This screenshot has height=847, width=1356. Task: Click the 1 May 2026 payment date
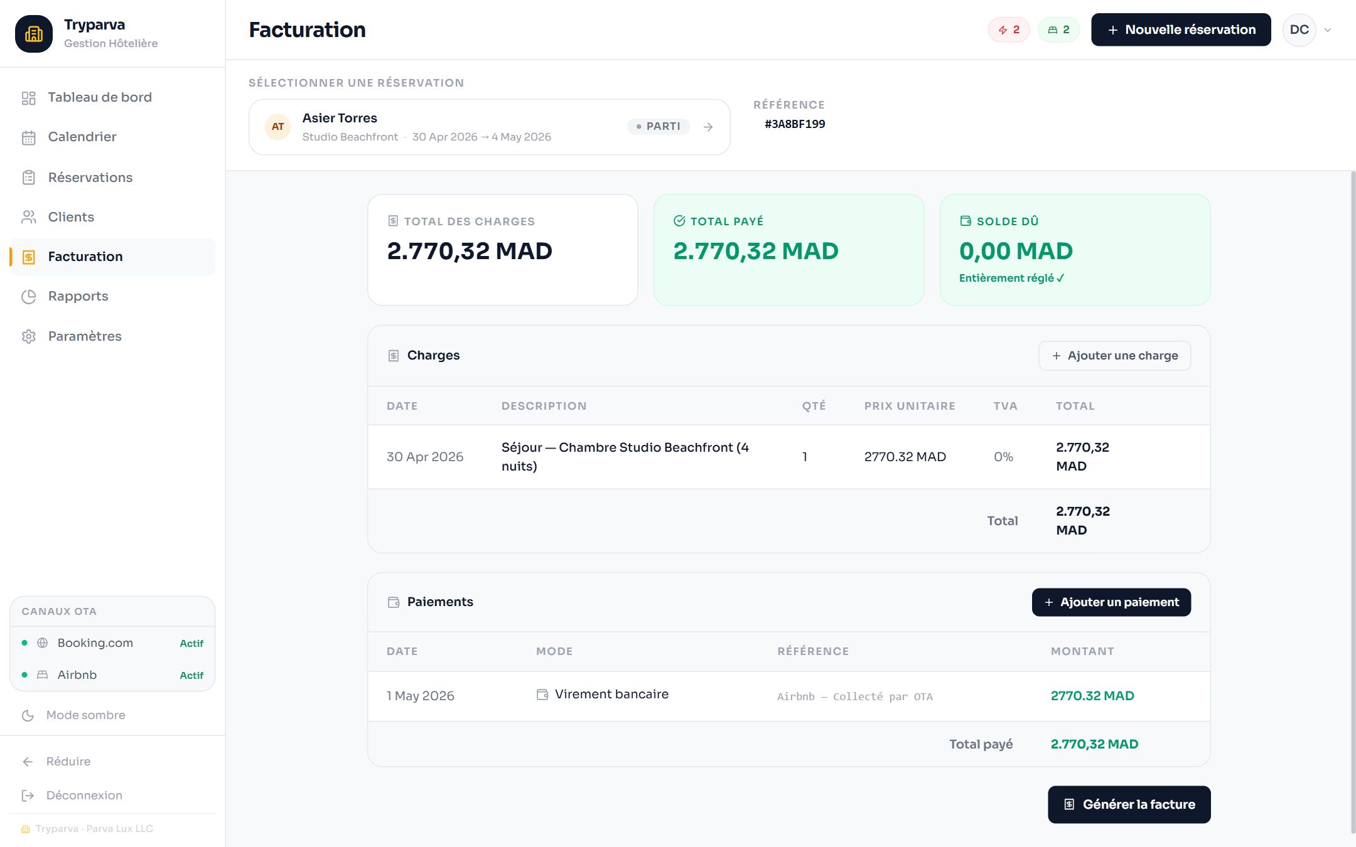coord(420,696)
